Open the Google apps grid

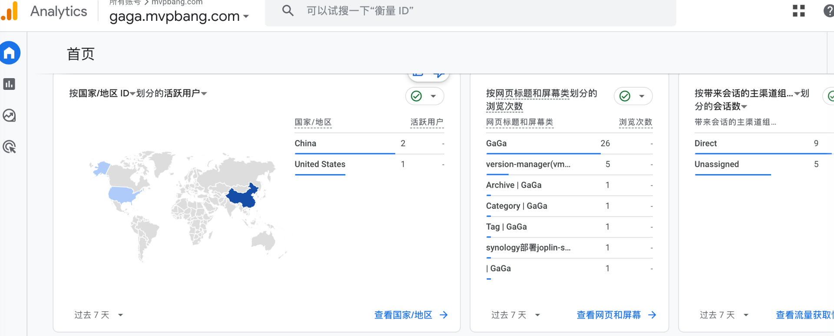pyautogui.click(x=798, y=11)
